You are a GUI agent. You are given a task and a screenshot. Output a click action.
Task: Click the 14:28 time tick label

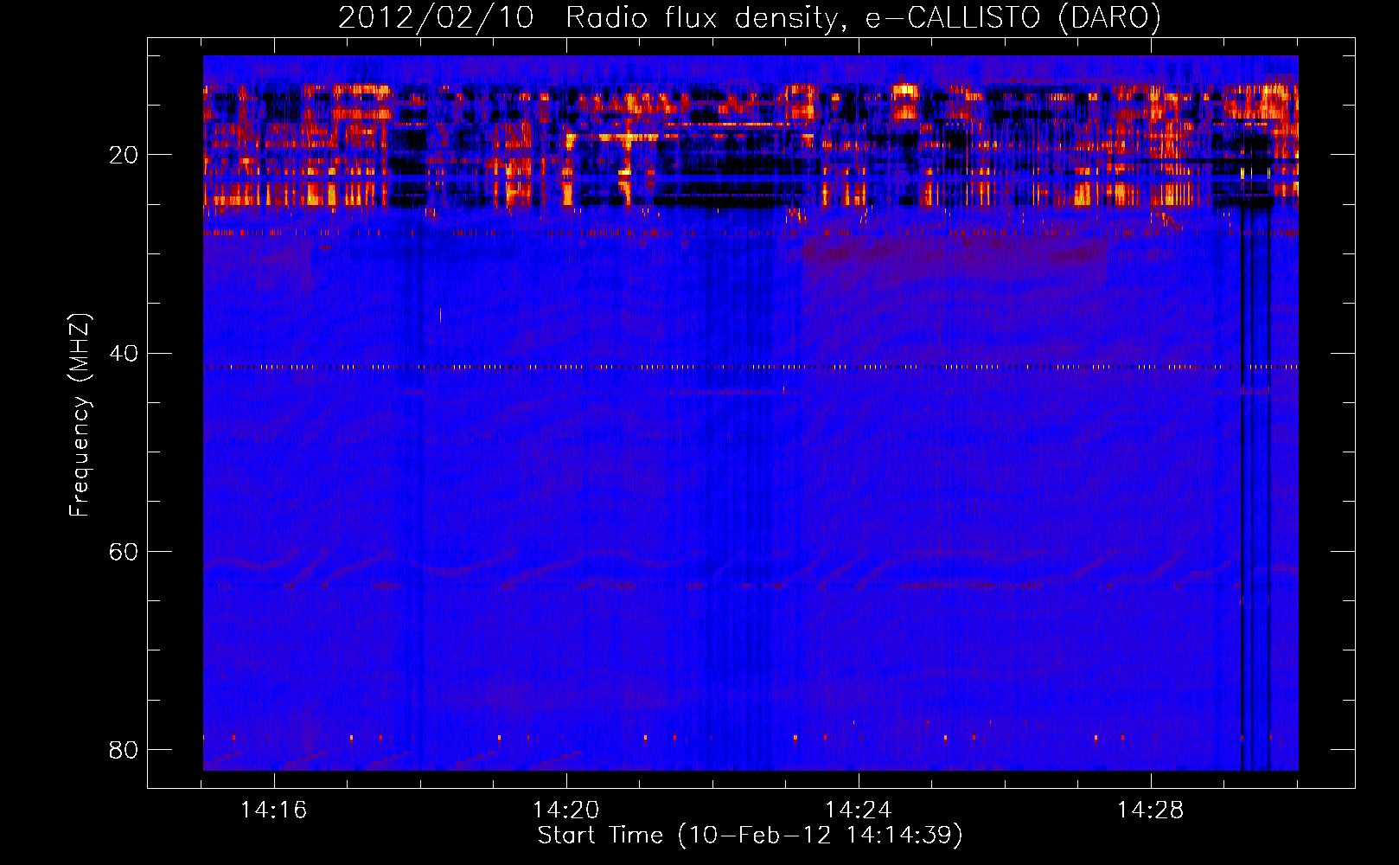coord(1151,811)
